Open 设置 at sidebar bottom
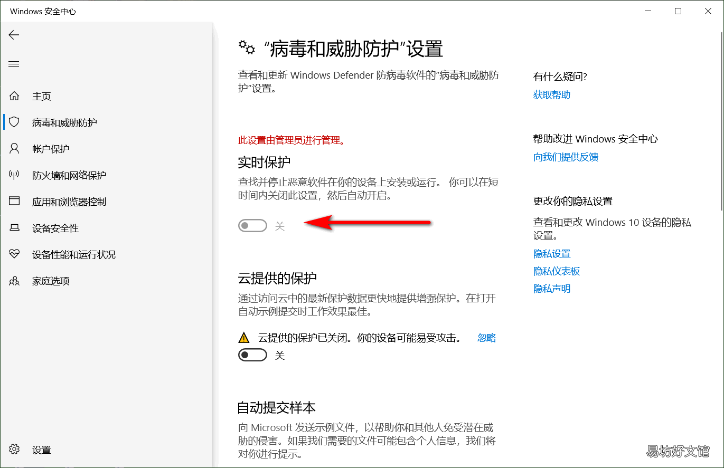Screen dimensions: 724x468 point(42,450)
